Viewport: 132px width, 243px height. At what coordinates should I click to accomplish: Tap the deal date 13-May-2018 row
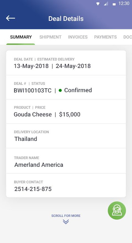[66, 63]
